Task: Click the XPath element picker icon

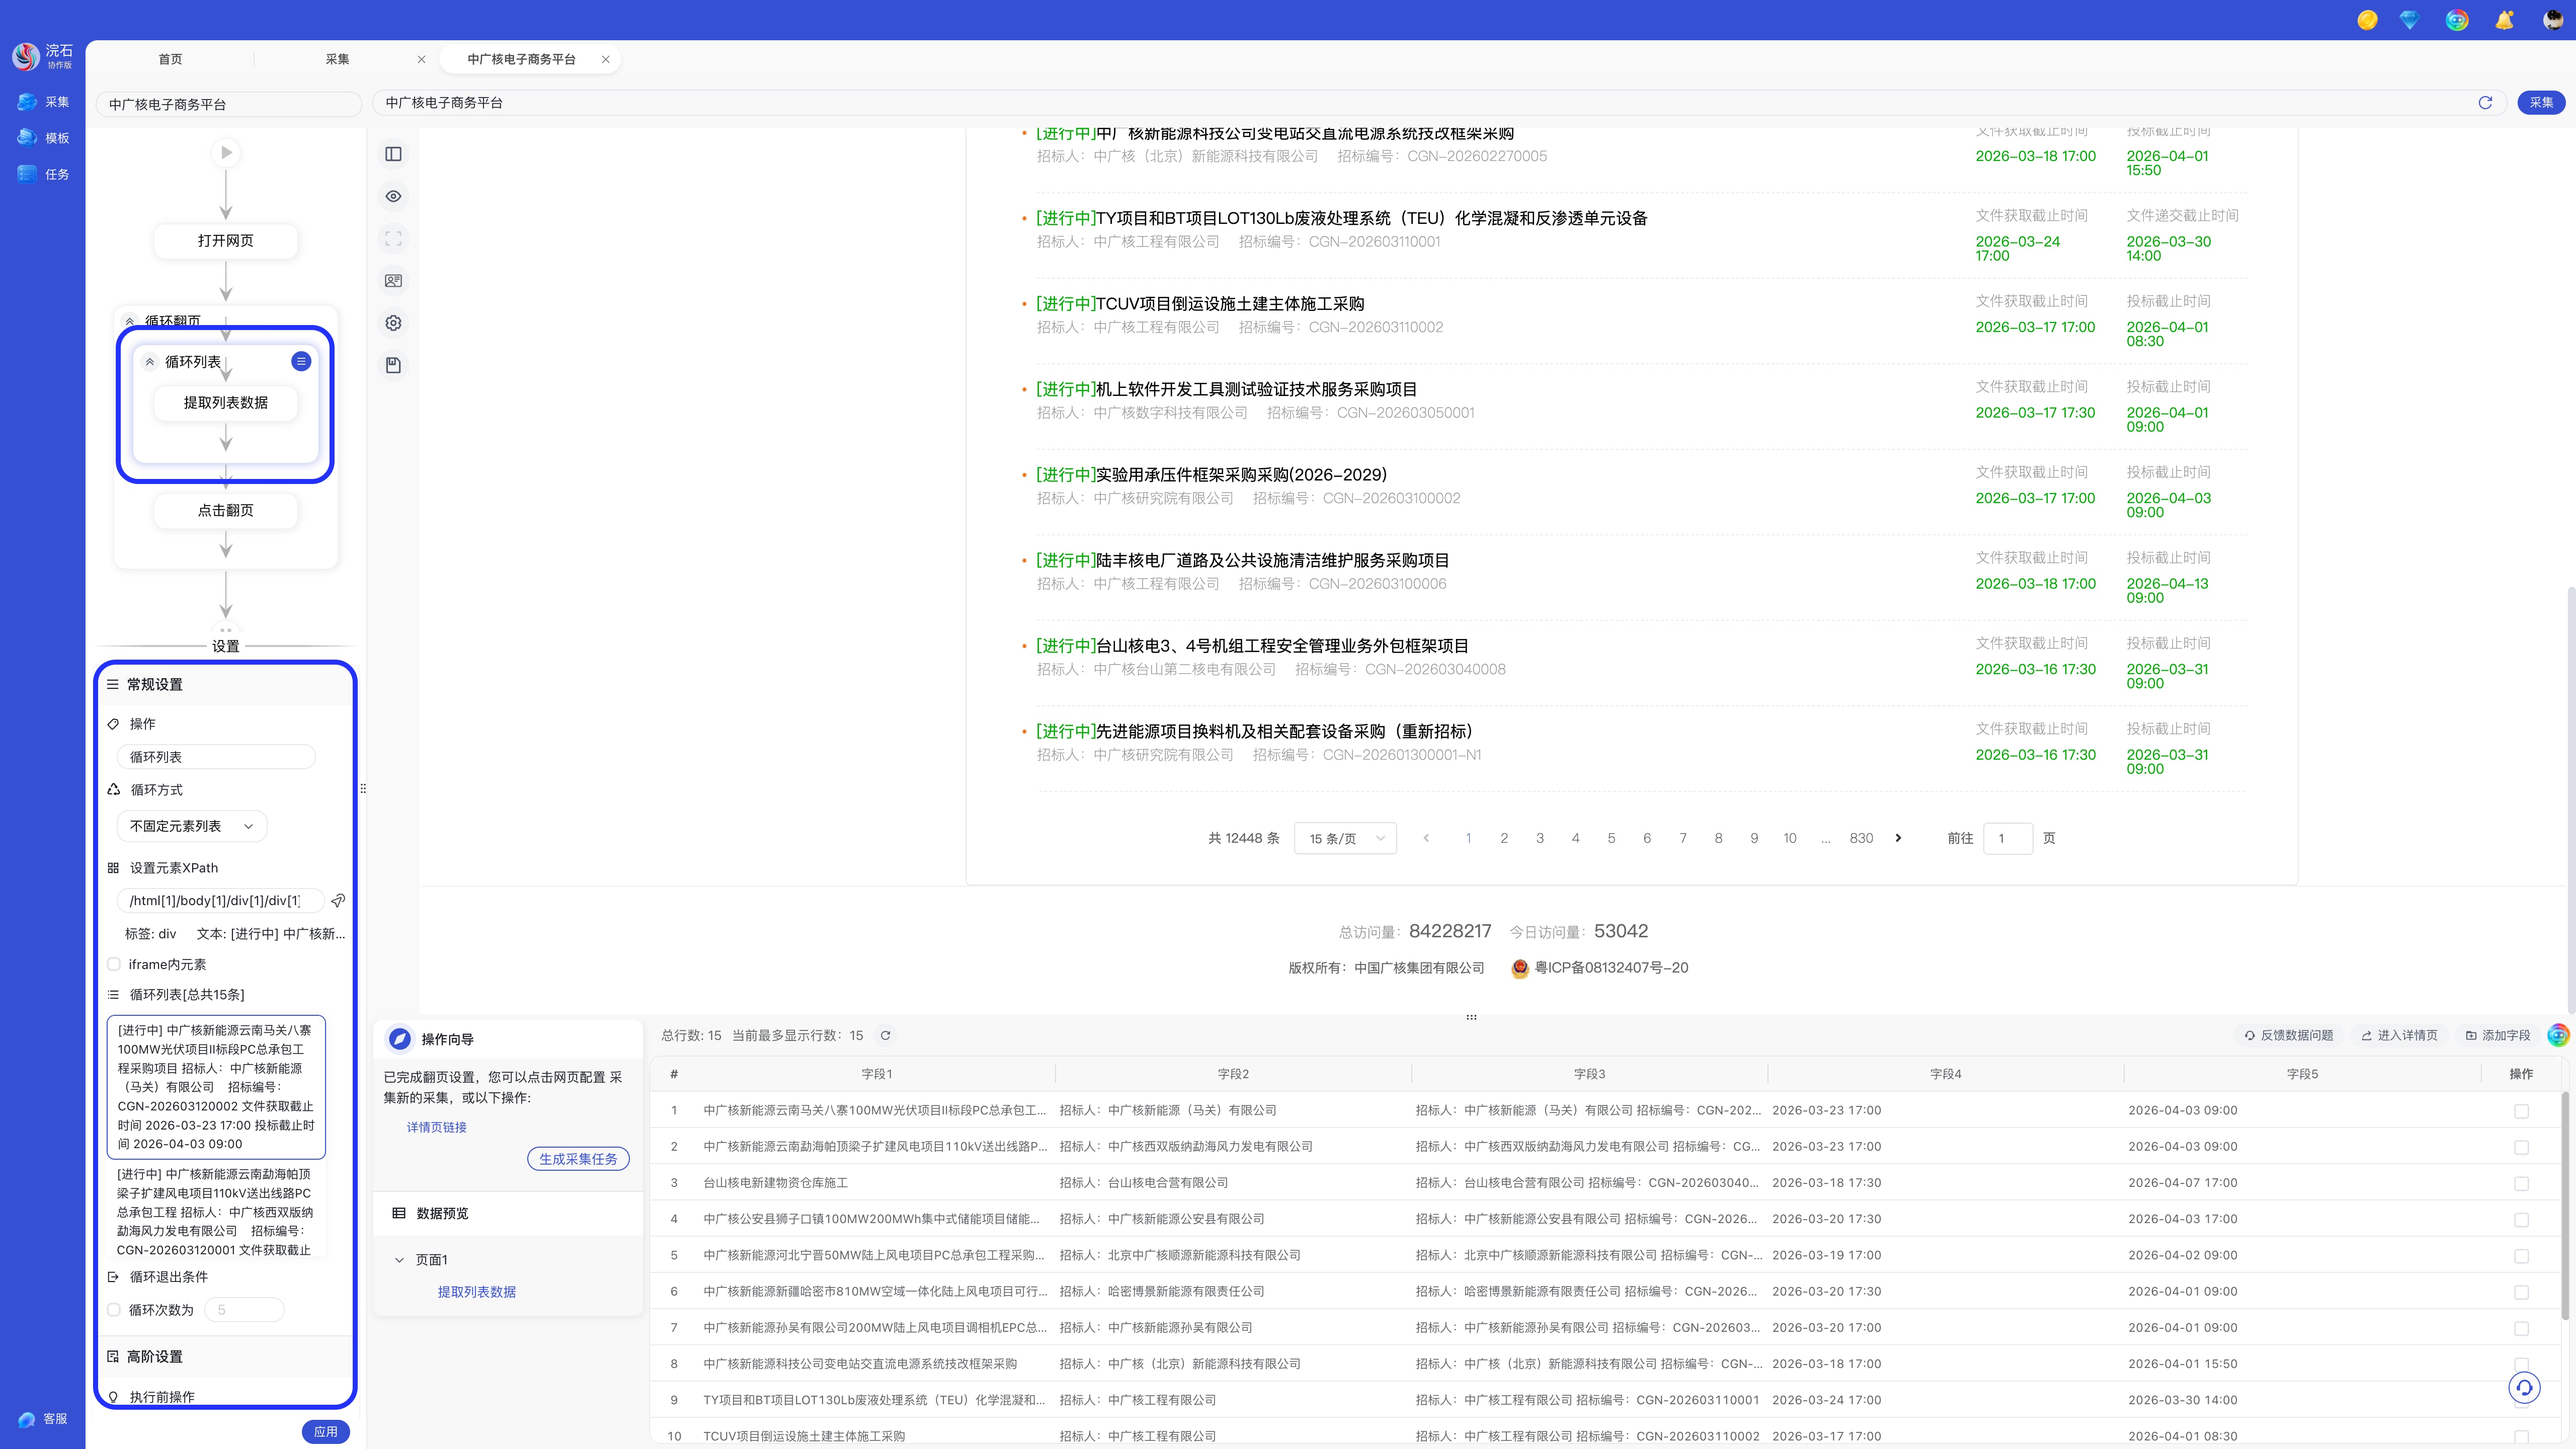Action: pyautogui.click(x=338, y=901)
